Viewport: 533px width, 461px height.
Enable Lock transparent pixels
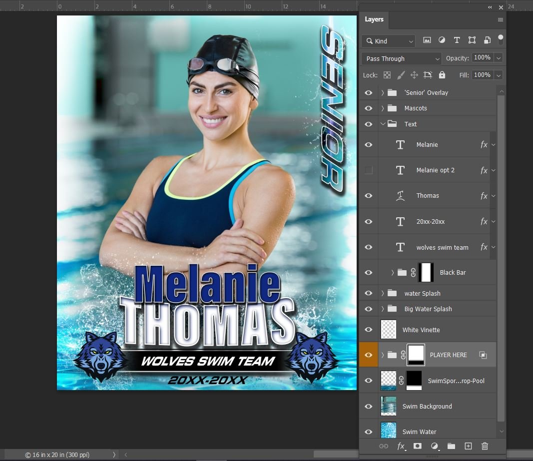pos(387,74)
